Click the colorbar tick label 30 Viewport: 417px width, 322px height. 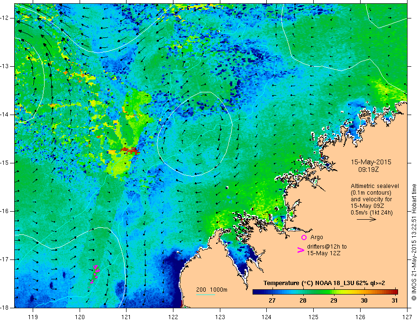(x=364, y=301)
